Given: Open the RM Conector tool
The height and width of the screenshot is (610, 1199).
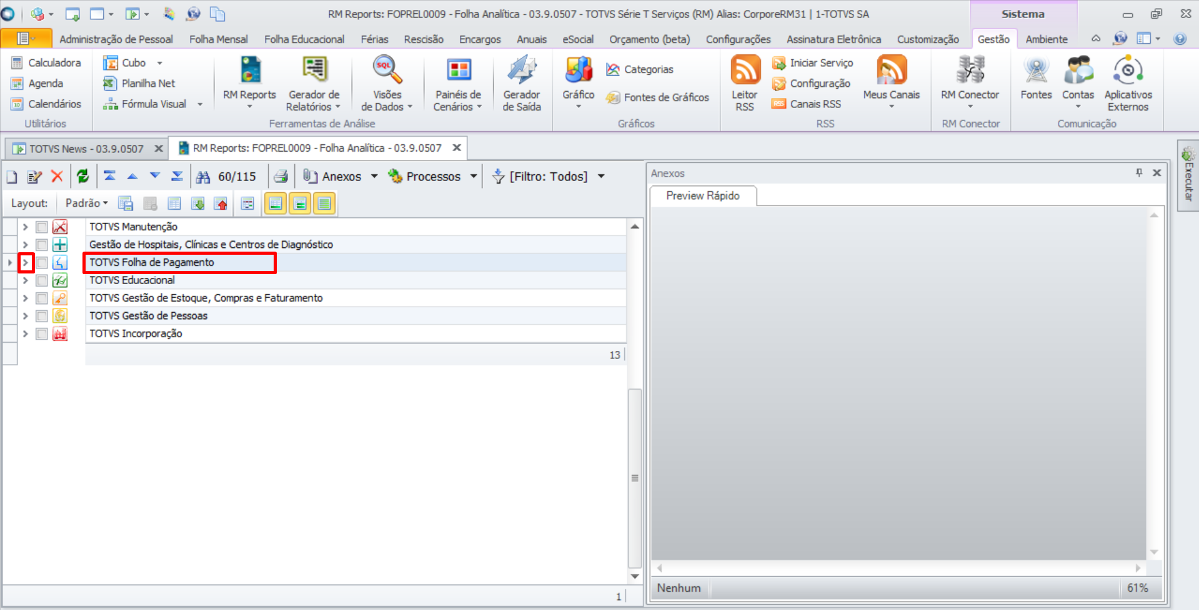Looking at the screenshot, I should coord(970,81).
